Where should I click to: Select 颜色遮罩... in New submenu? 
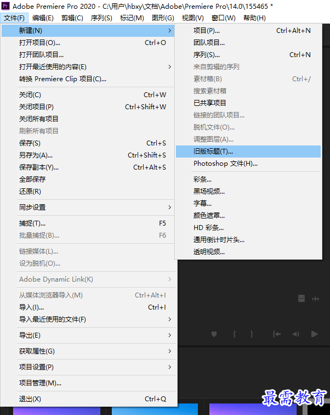coord(248,216)
